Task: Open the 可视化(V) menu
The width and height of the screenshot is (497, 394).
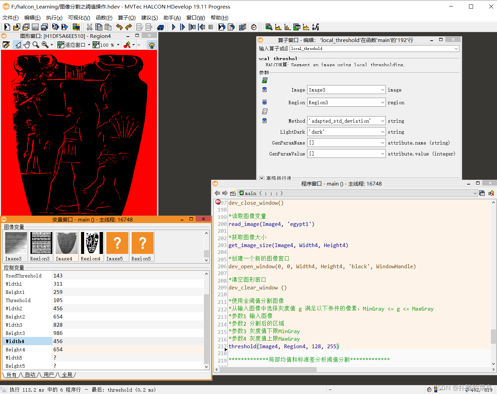Action: click(79, 17)
